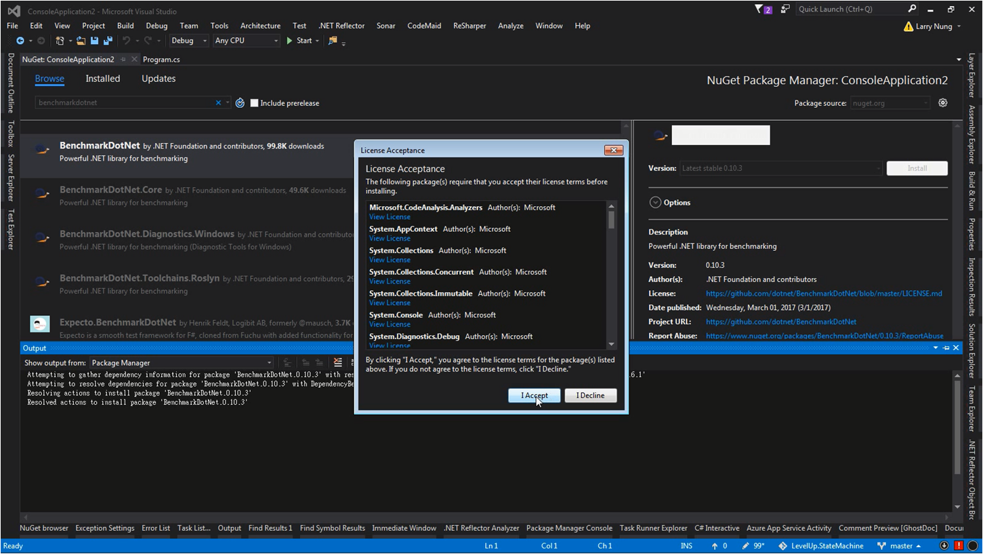Click the license list scrollbar thumb
Viewport: 983px width, 554px height.
[x=611, y=220]
